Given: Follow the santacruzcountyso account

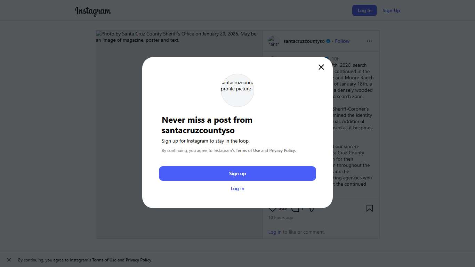Looking at the screenshot, I should coord(342,41).
